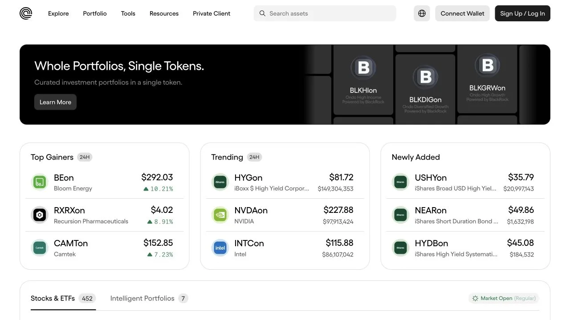570x320 pixels.
Task: Click the HYGon iShares logo
Action: click(x=220, y=182)
